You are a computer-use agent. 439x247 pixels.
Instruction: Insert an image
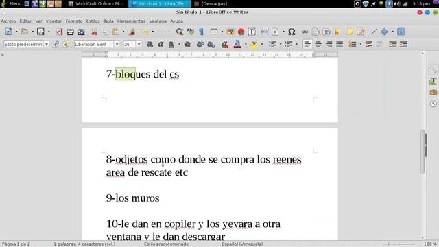(x=230, y=32)
